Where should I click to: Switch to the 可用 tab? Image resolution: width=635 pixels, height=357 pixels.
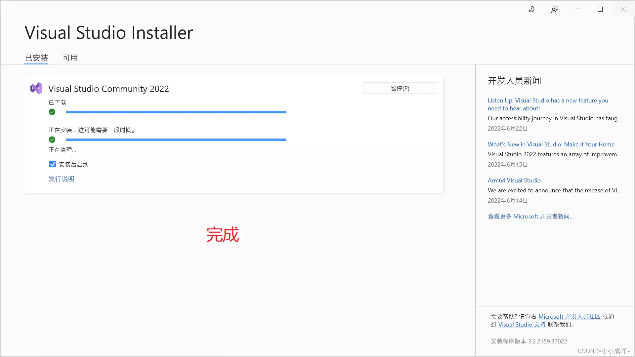click(70, 58)
